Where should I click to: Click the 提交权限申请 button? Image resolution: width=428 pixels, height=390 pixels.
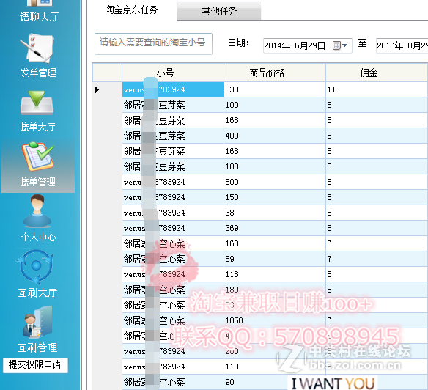pyautogui.click(x=35, y=365)
